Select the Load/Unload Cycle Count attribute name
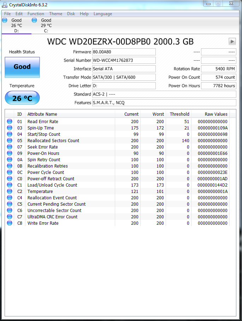The image size is (242, 321). pyautogui.click(x=52, y=185)
